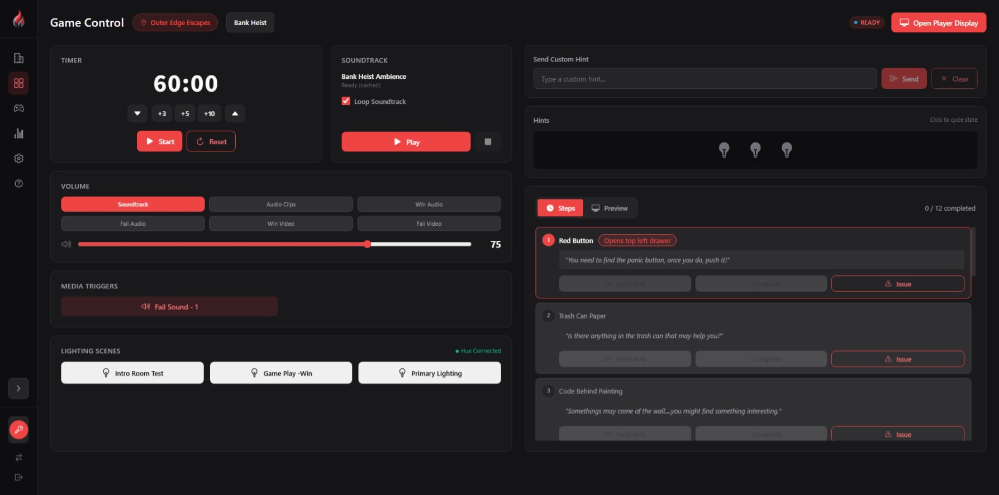Click the Bank Heist room button
This screenshot has height=495, width=999.
click(x=250, y=23)
